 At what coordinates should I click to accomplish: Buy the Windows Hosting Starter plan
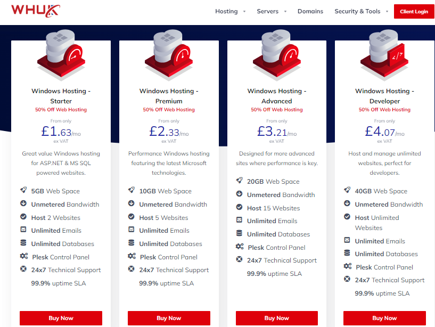pos(61,318)
